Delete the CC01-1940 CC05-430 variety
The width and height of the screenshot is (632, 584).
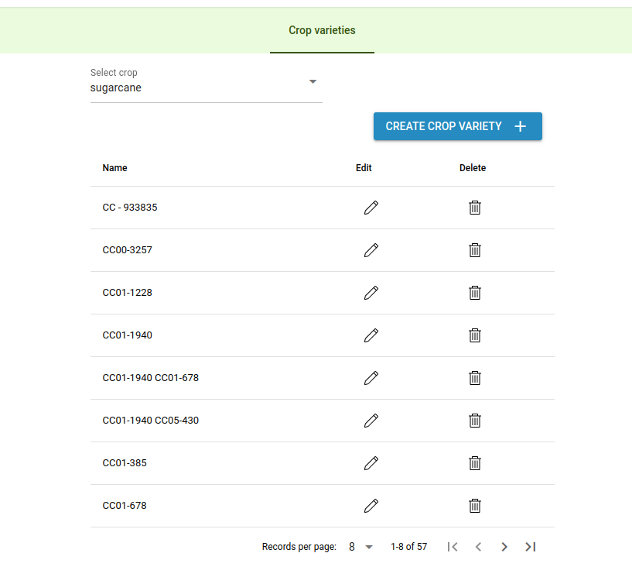[x=474, y=421]
